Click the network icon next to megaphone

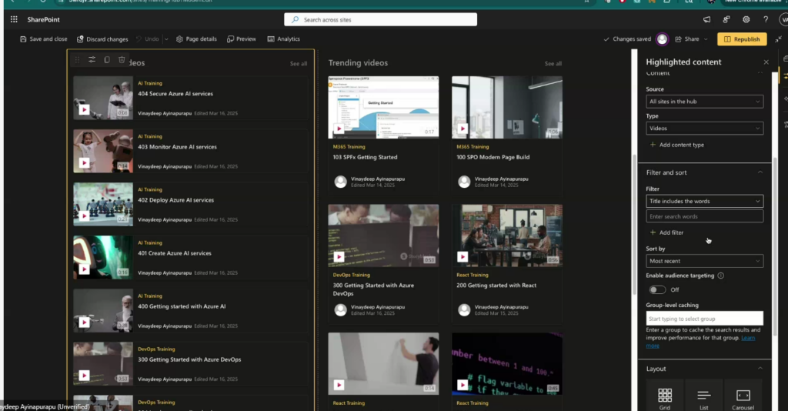pyautogui.click(x=726, y=19)
